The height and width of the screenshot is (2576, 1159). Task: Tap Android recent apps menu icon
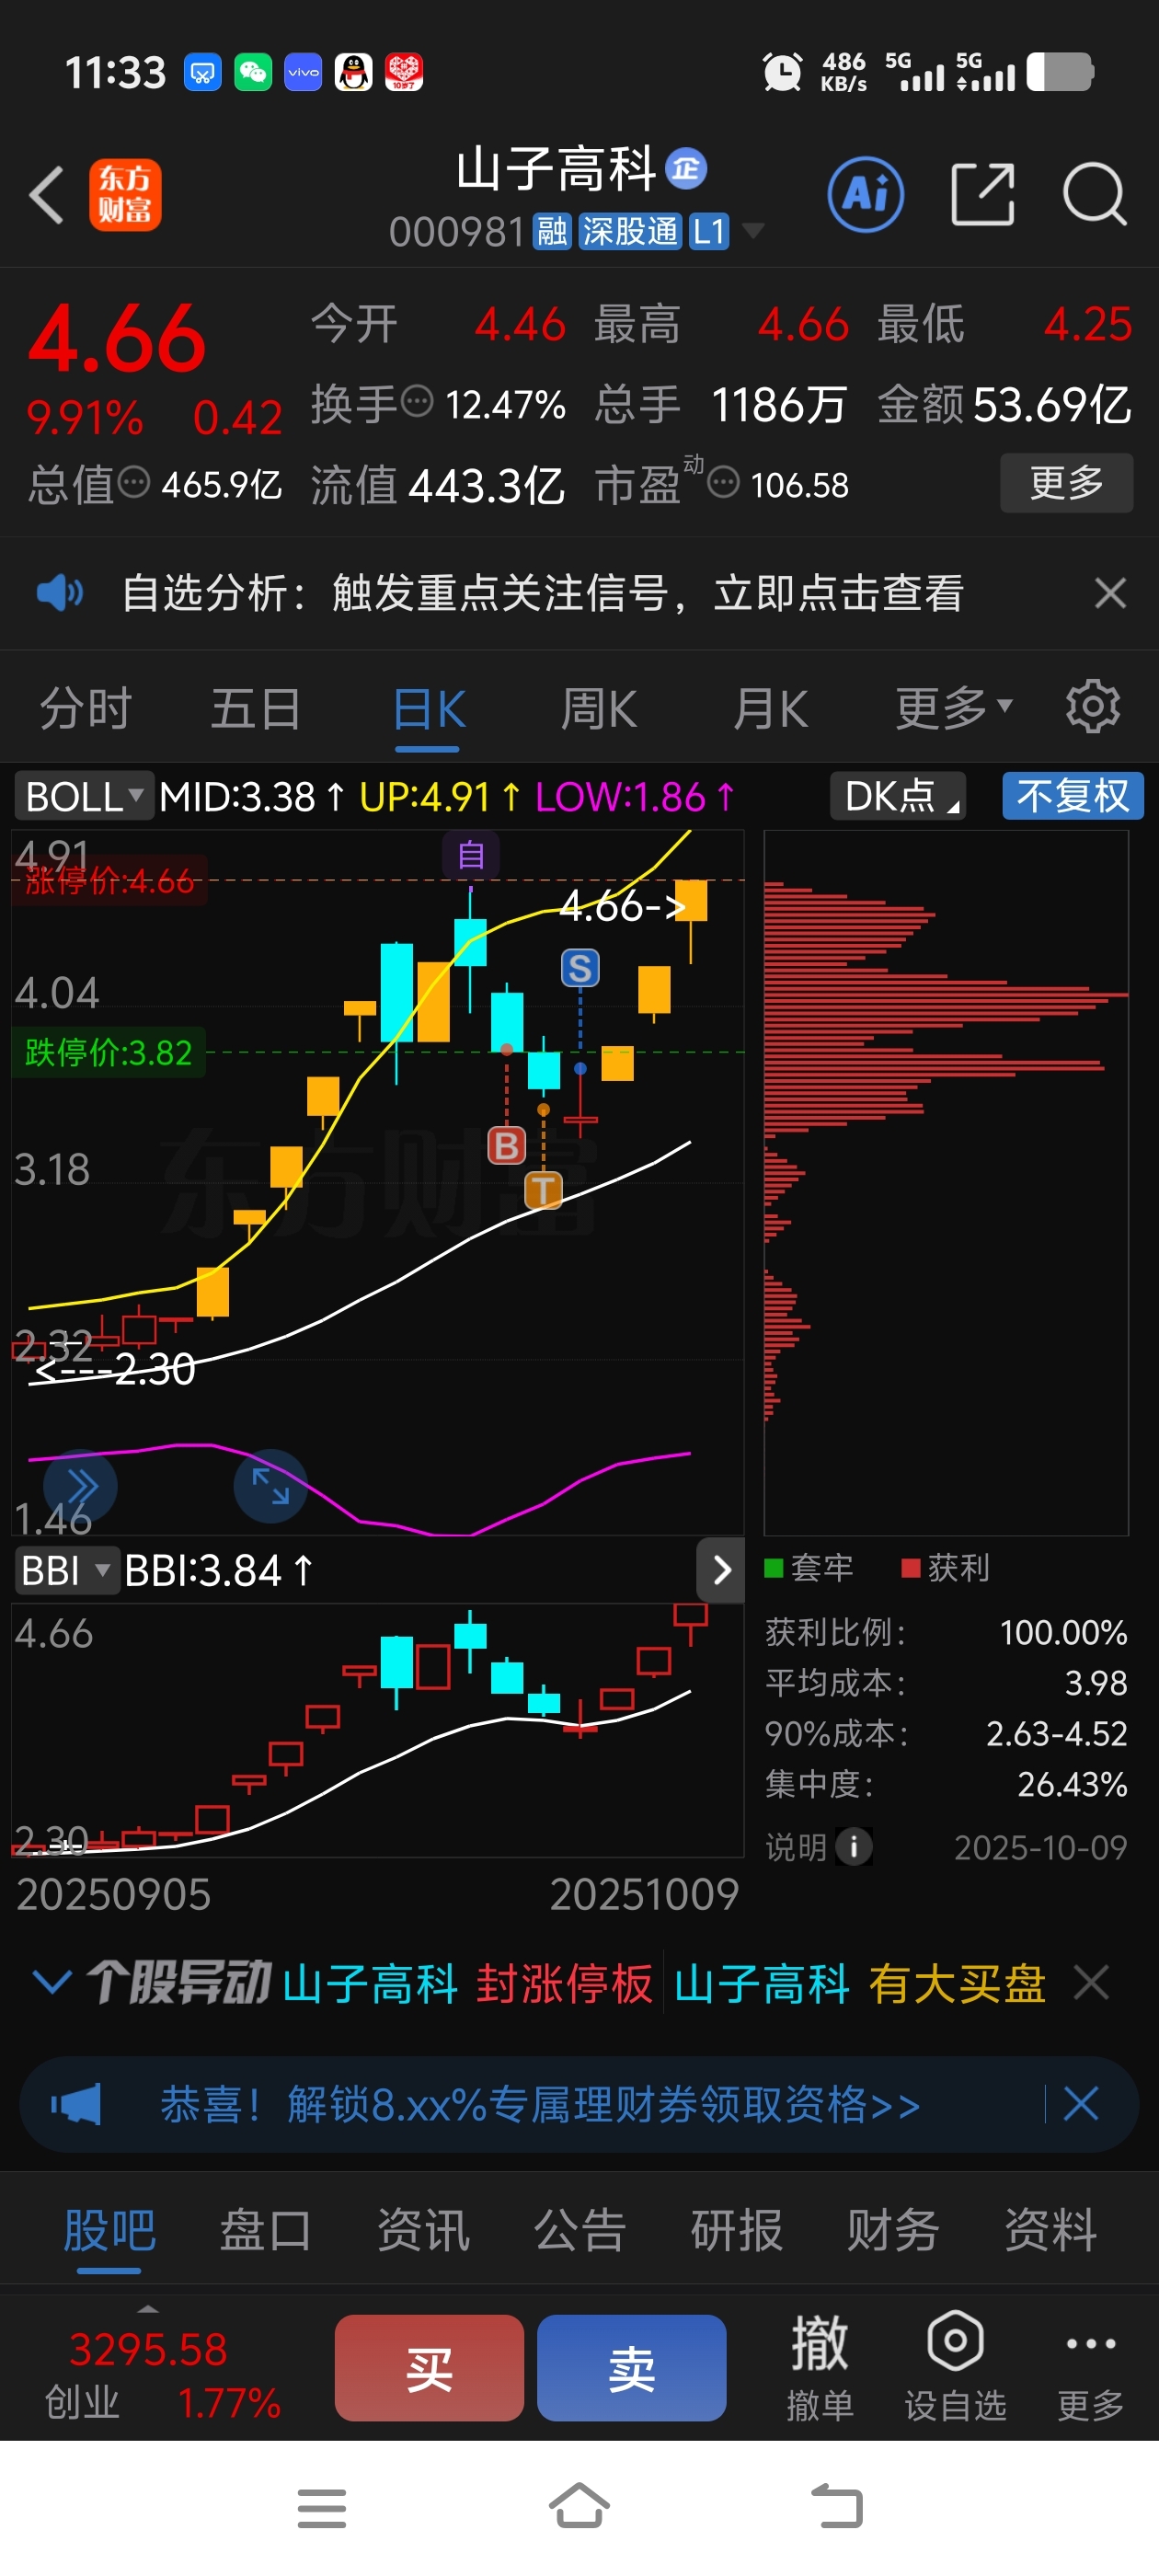[x=322, y=2508]
